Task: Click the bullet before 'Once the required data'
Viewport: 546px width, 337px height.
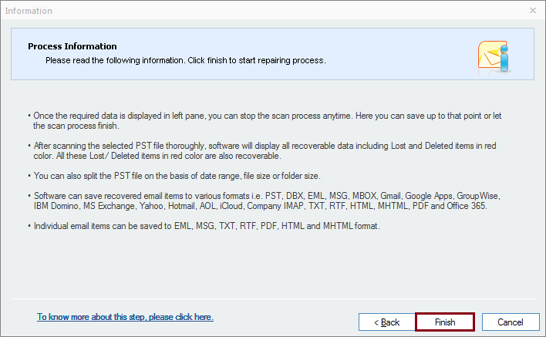Action: pyautogui.click(x=29, y=115)
